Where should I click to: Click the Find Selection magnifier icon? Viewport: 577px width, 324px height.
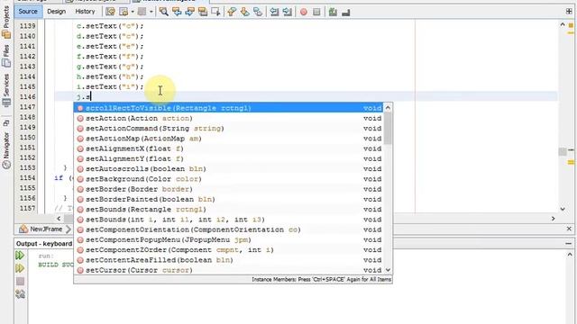(164, 12)
